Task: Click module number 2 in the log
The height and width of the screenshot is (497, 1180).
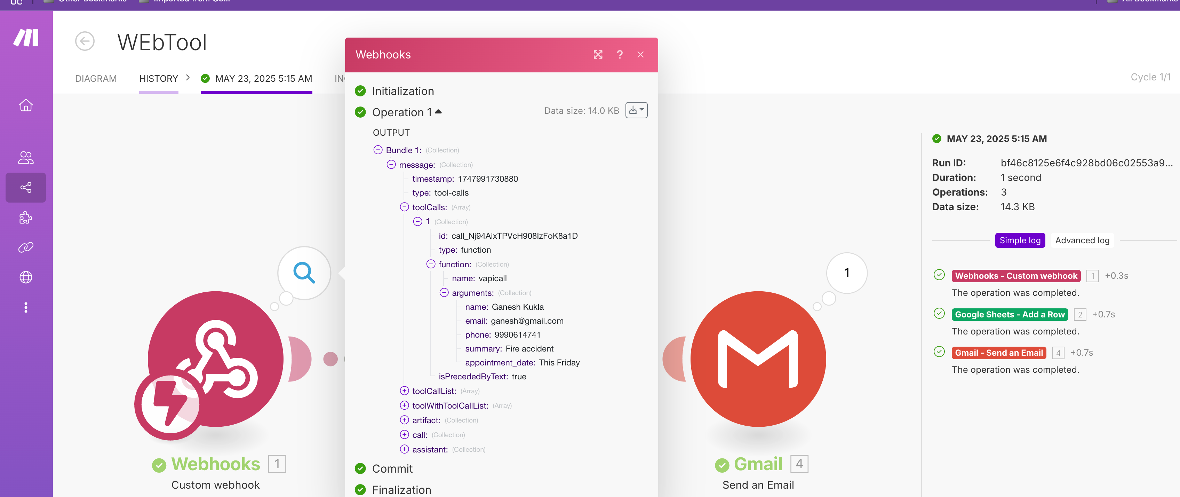Action: tap(1080, 314)
